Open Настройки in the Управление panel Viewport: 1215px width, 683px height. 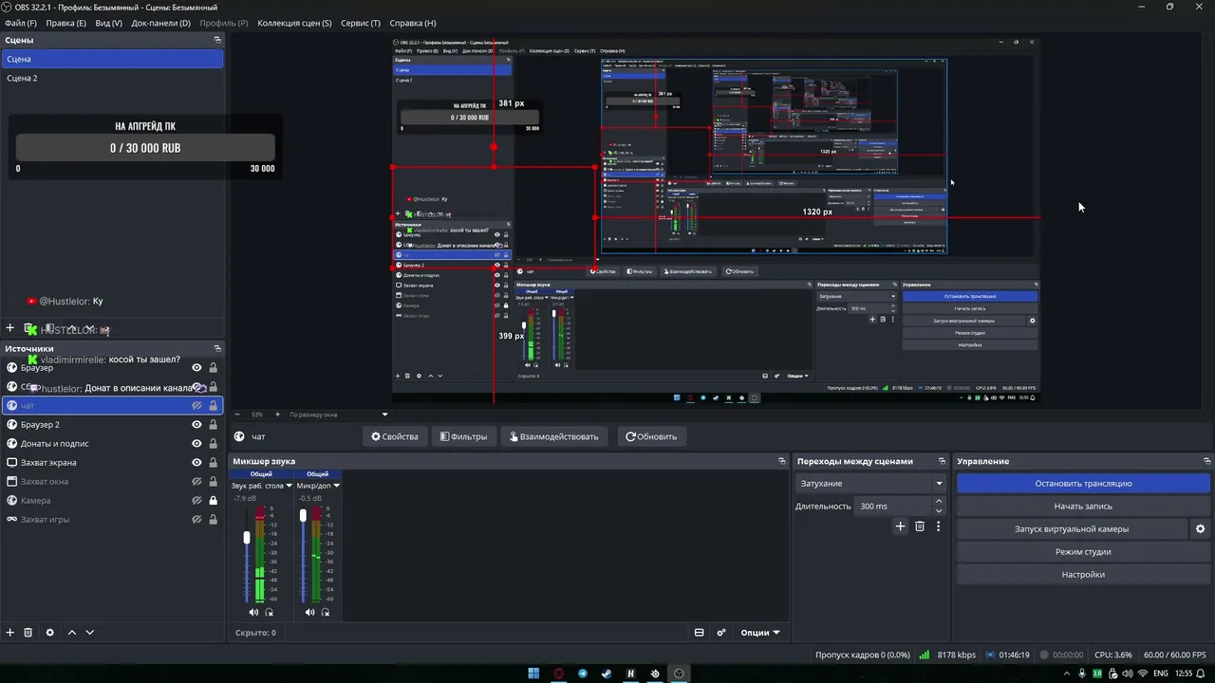(x=1083, y=575)
